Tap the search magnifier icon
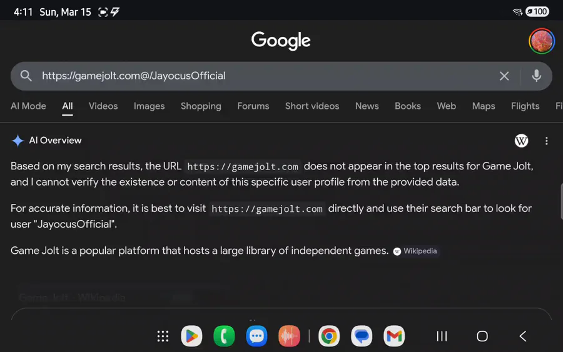563x352 pixels. [26, 76]
